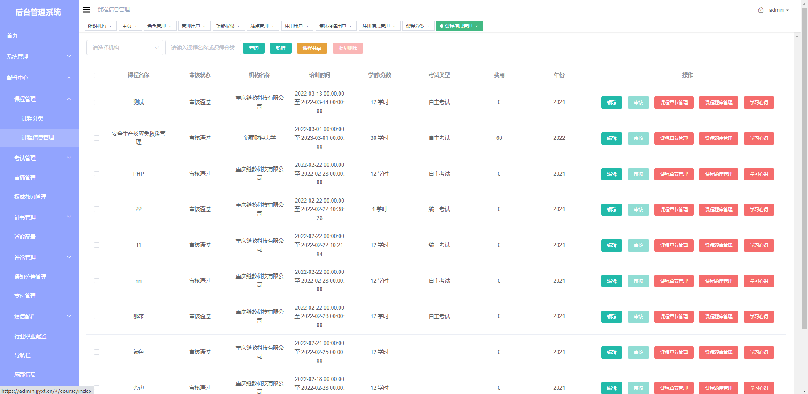This screenshot has height=394, width=808.
Task: Open 浮窗配置 in the sidebar
Action: click(x=39, y=237)
